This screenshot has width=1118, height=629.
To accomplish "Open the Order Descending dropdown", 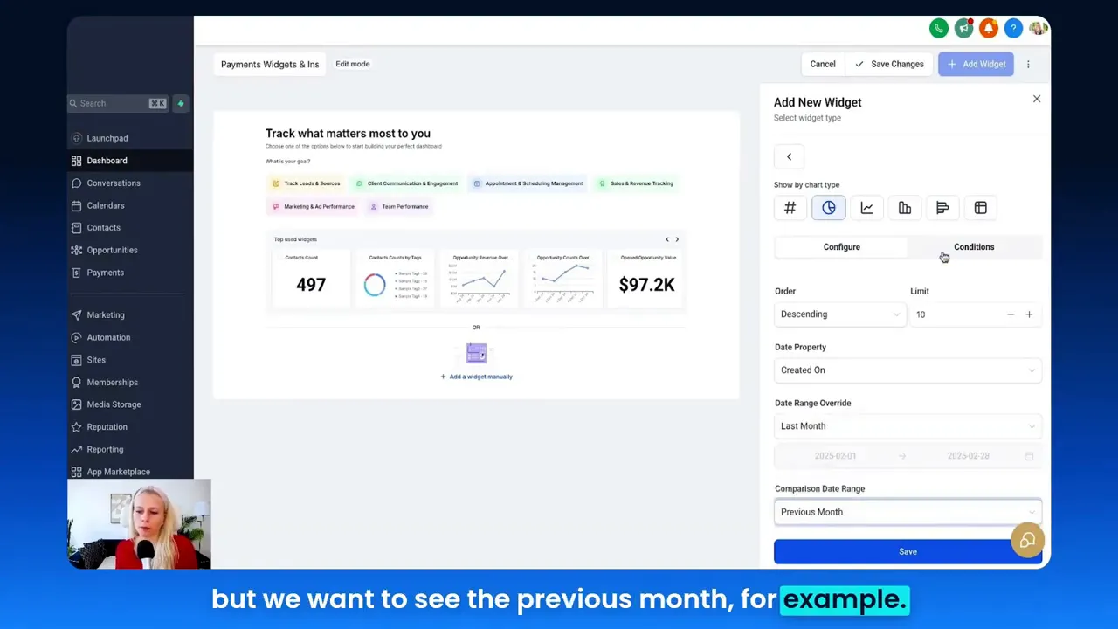I will (x=839, y=314).
